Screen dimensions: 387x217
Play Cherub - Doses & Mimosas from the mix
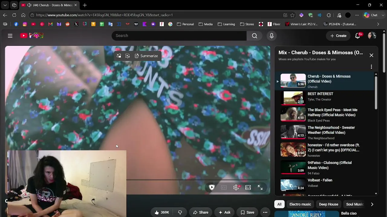324,81
